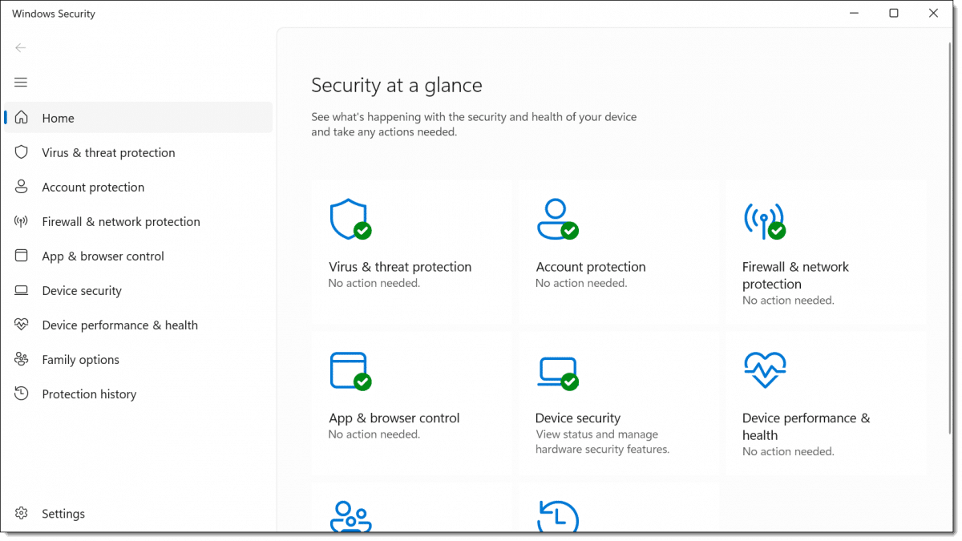Click the back arrow icon
962x541 pixels.
(21, 48)
